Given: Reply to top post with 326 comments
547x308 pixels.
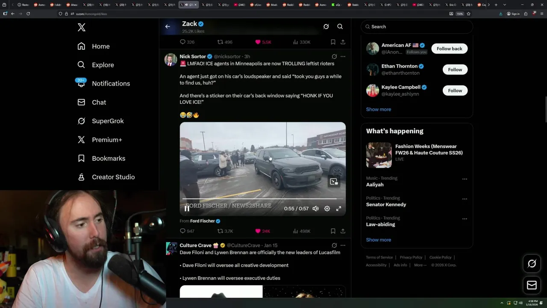Looking at the screenshot, I should pyautogui.click(x=187, y=42).
